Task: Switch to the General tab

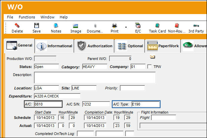Action: [x=19, y=46]
